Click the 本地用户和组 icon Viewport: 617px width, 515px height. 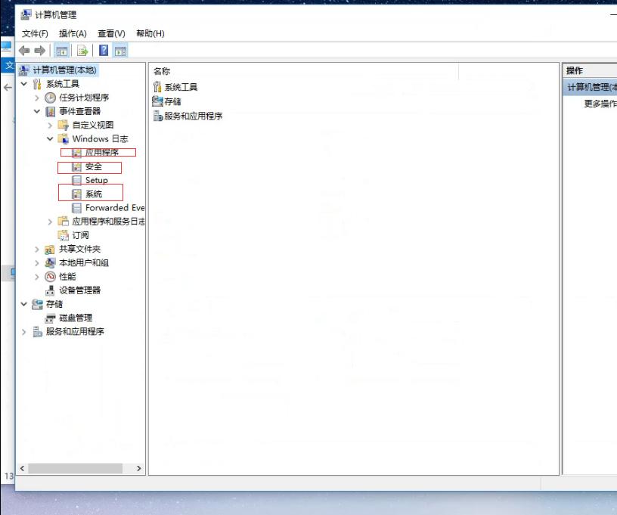50,263
